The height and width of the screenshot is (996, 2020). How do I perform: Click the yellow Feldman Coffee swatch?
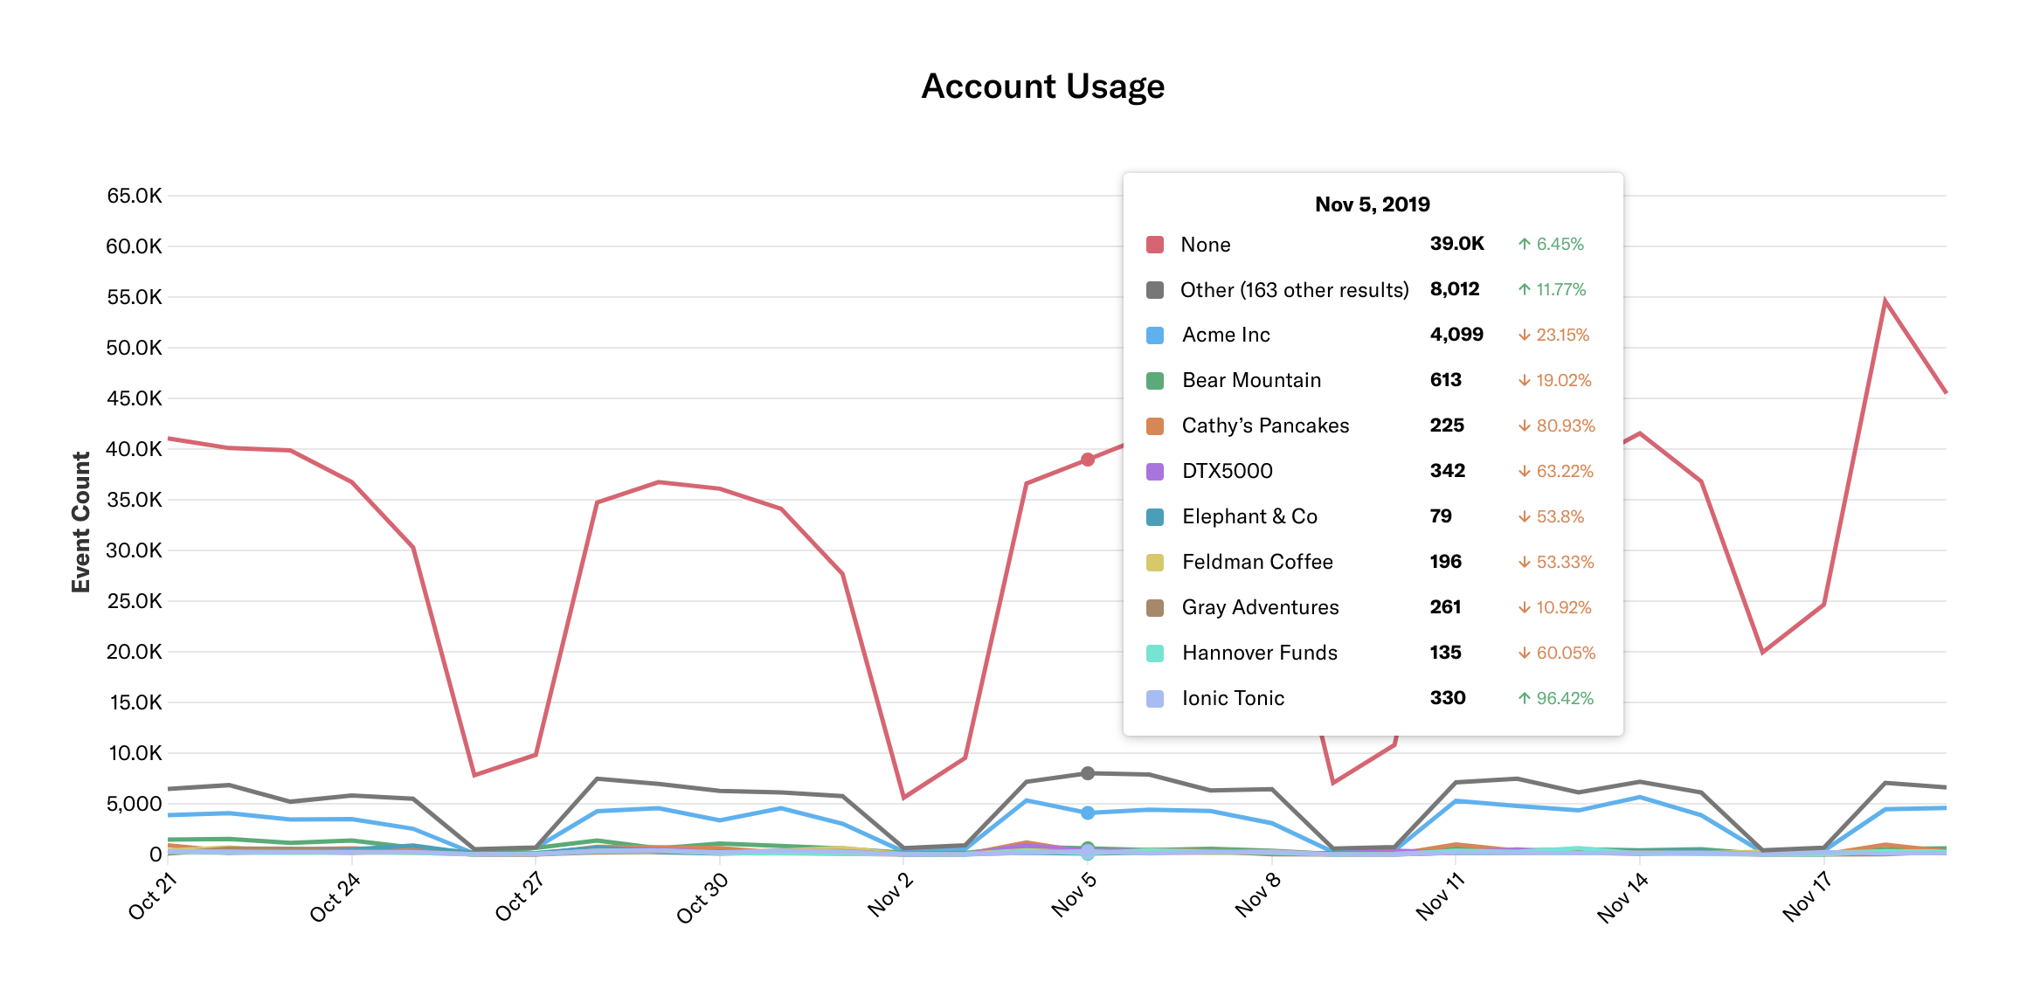(1154, 563)
